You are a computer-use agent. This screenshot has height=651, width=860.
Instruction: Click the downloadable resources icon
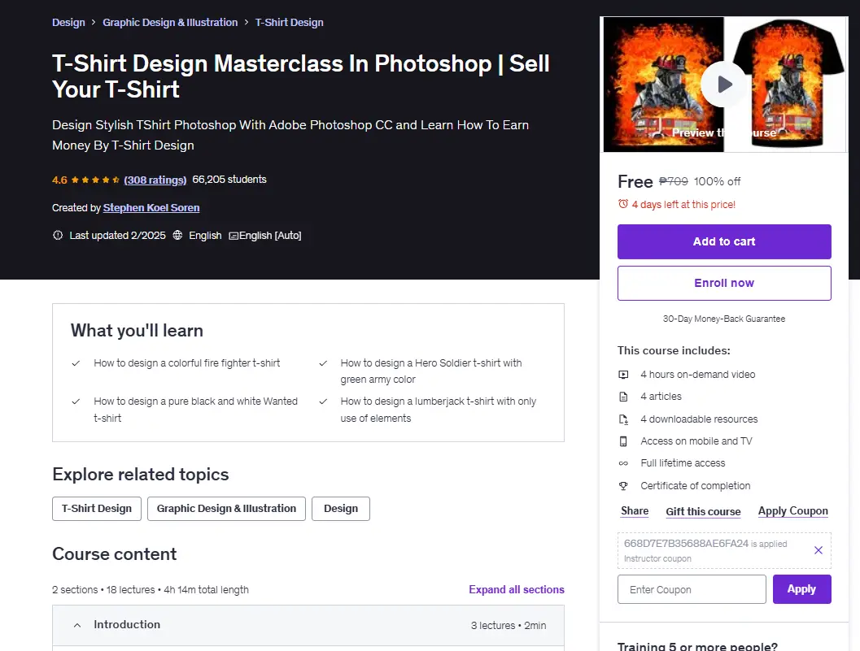623,419
